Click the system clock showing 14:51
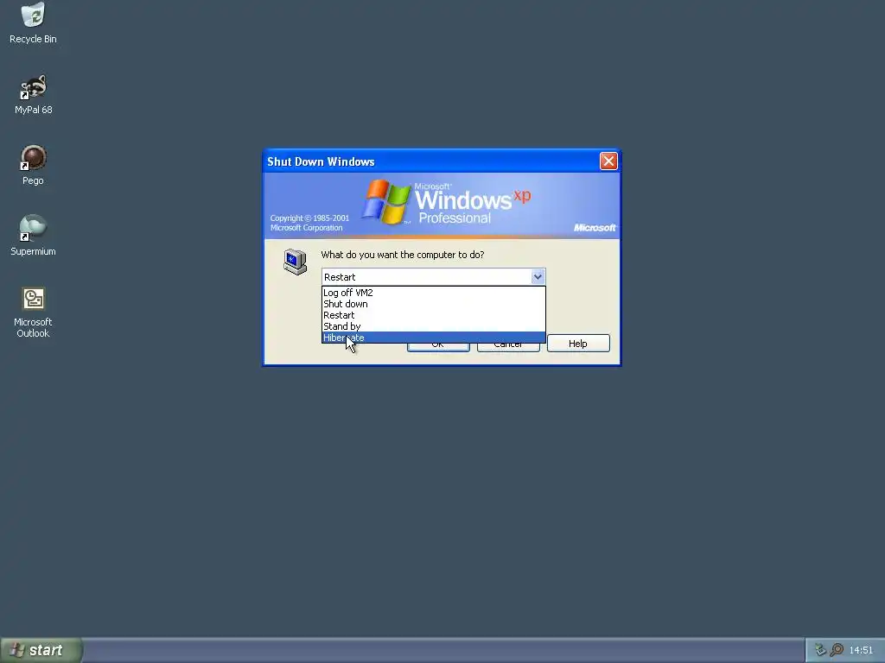The width and height of the screenshot is (885, 663). coord(861,650)
